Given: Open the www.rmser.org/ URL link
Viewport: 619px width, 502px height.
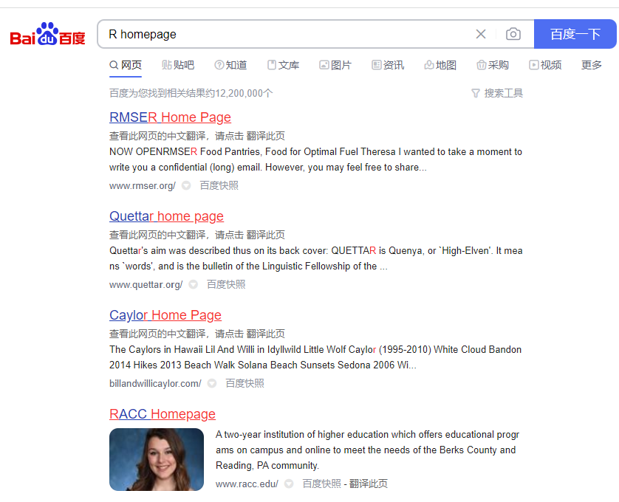Looking at the screenshot, I should tap(142, 185).
